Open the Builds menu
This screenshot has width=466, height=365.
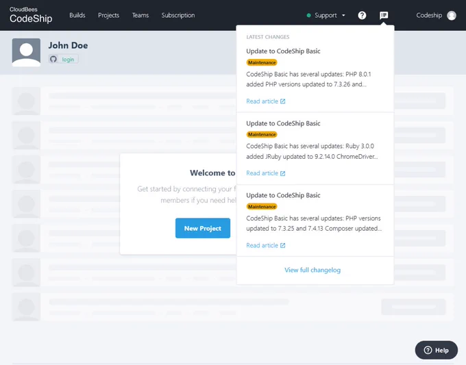tap(77, 15)
